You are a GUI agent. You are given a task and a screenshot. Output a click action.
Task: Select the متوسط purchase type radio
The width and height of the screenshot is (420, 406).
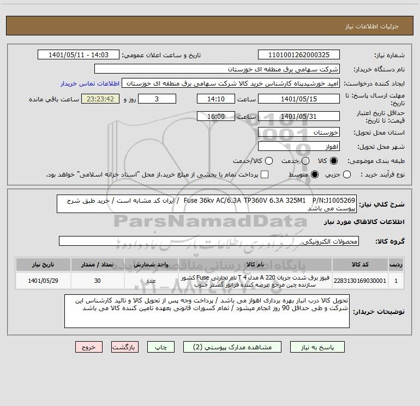pos(315,174)
